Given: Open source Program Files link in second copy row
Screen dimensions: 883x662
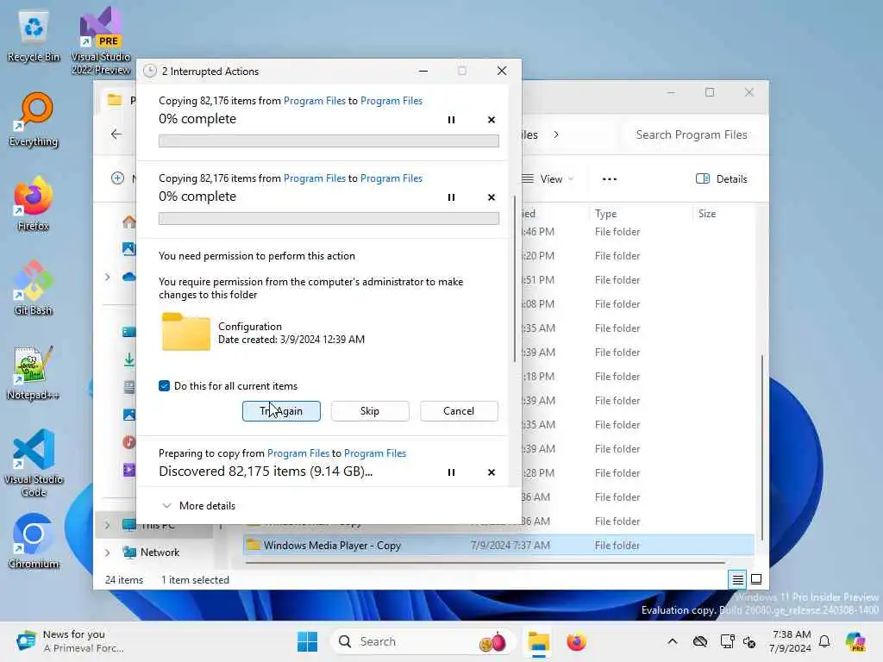Looking at the screenshot, I should [x=314, y=178].
